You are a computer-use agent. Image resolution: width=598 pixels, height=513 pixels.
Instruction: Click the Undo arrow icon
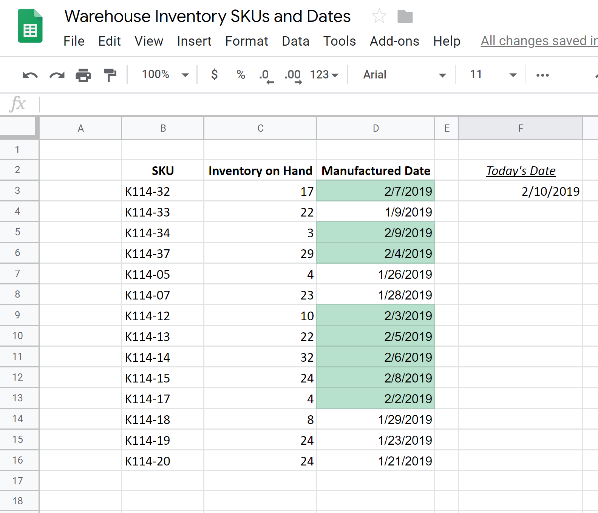[x=30, y=75]
